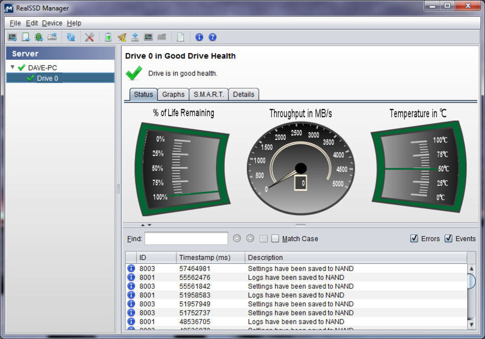Click the blue info toolbar icon
This screenshot has height=339, width=485.
(x=199, y=37)
